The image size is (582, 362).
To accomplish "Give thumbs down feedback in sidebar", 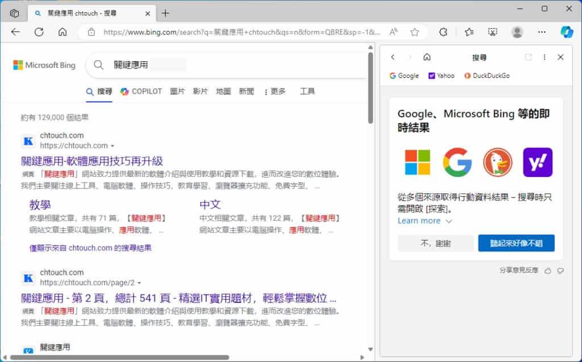I will coord(560,271).
